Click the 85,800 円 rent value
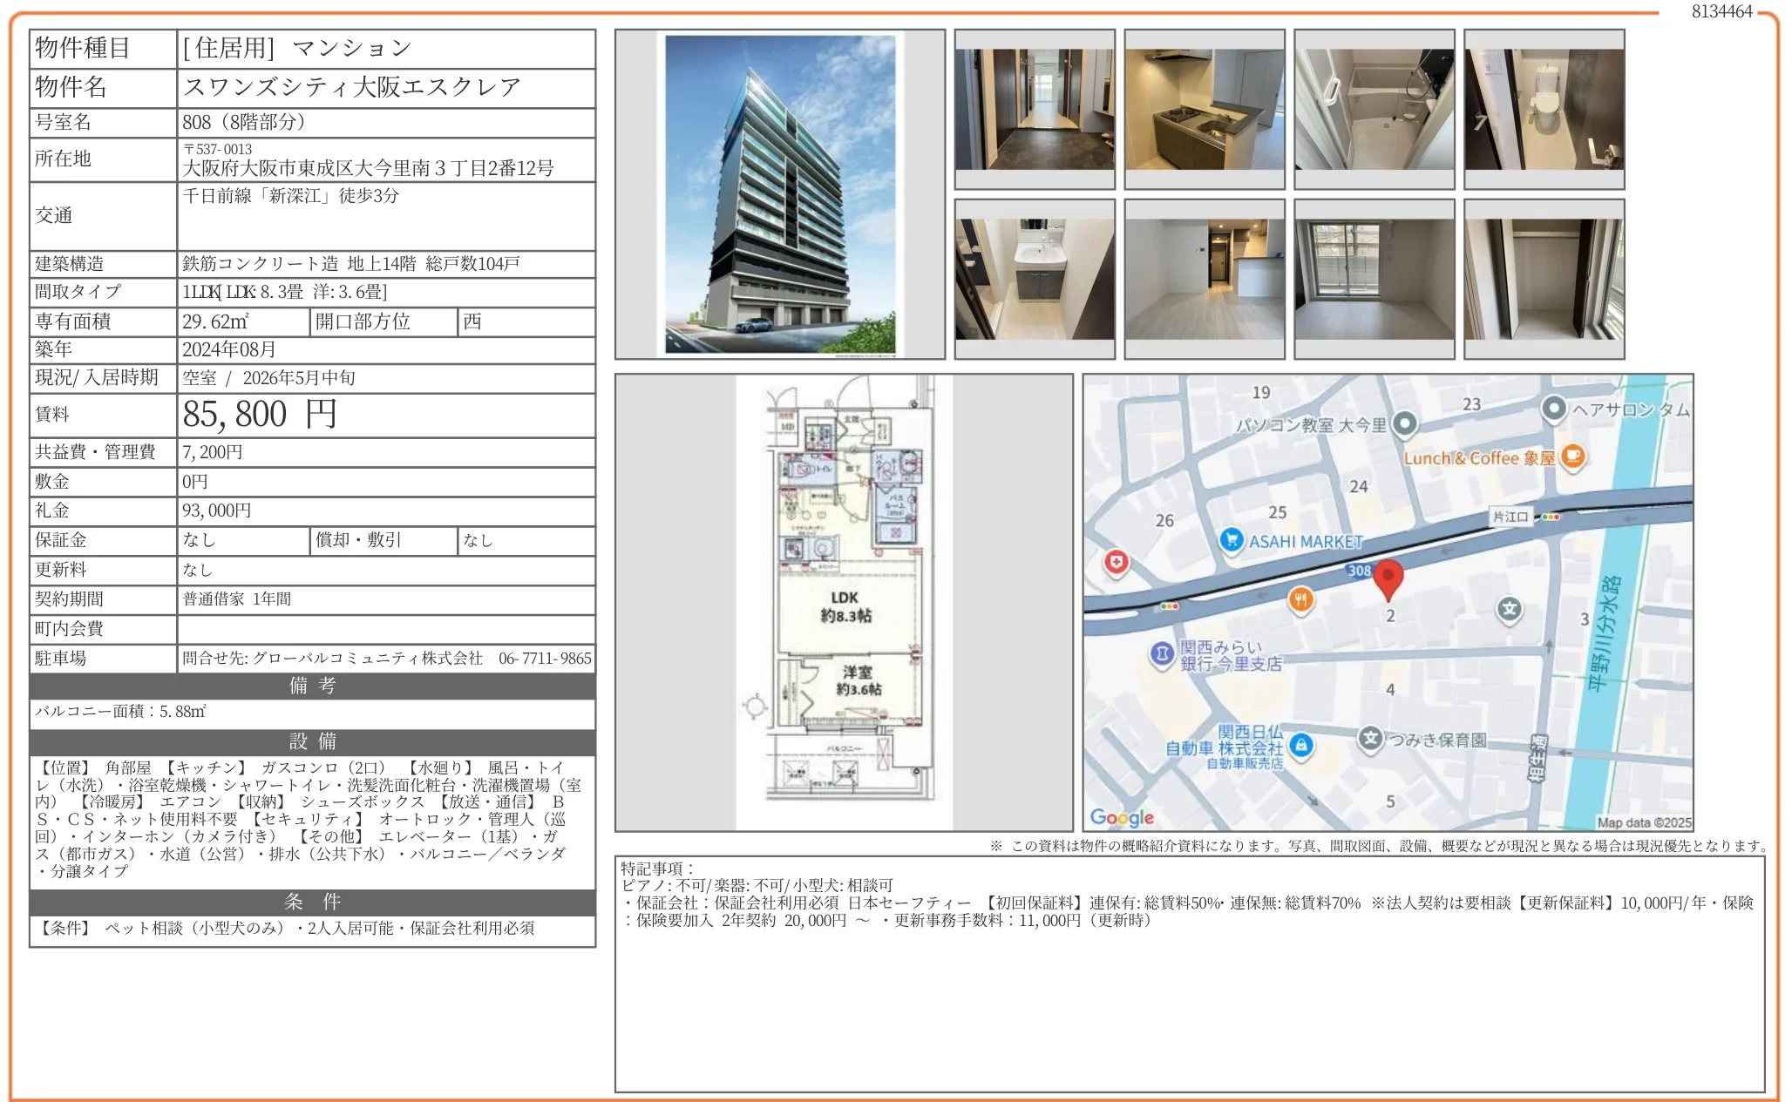1792x1102 pixels. point(260,415)
